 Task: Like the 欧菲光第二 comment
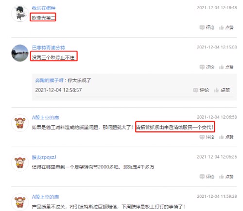coord(226,28)
